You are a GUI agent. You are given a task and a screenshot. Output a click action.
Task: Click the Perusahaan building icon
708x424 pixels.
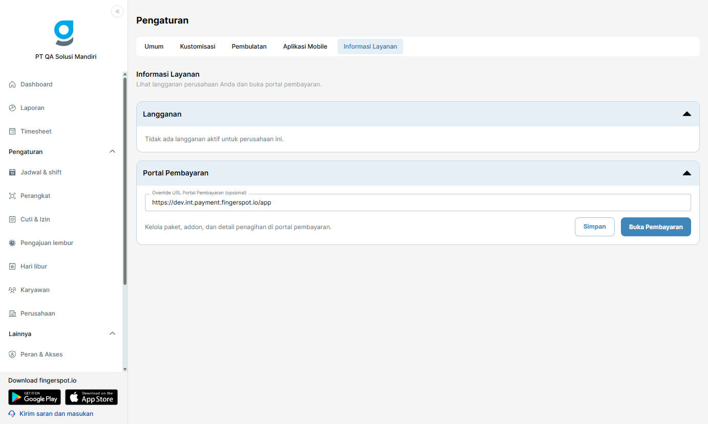tap(12, 314)
